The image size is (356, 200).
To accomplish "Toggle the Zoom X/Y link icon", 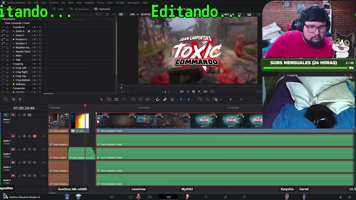I will 29,31.
